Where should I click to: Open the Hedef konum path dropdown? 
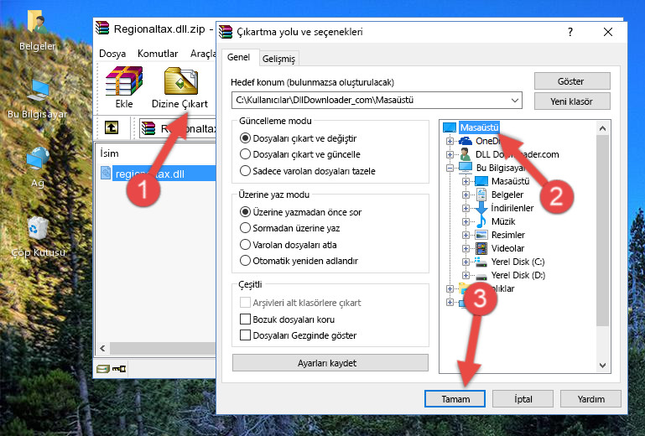coord(515,100)
